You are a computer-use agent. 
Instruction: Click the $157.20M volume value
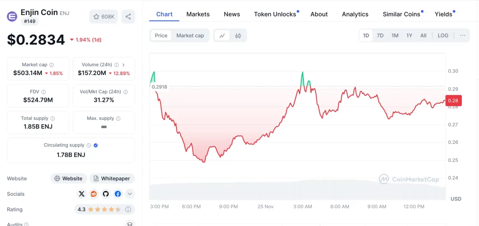click(92, 73)
